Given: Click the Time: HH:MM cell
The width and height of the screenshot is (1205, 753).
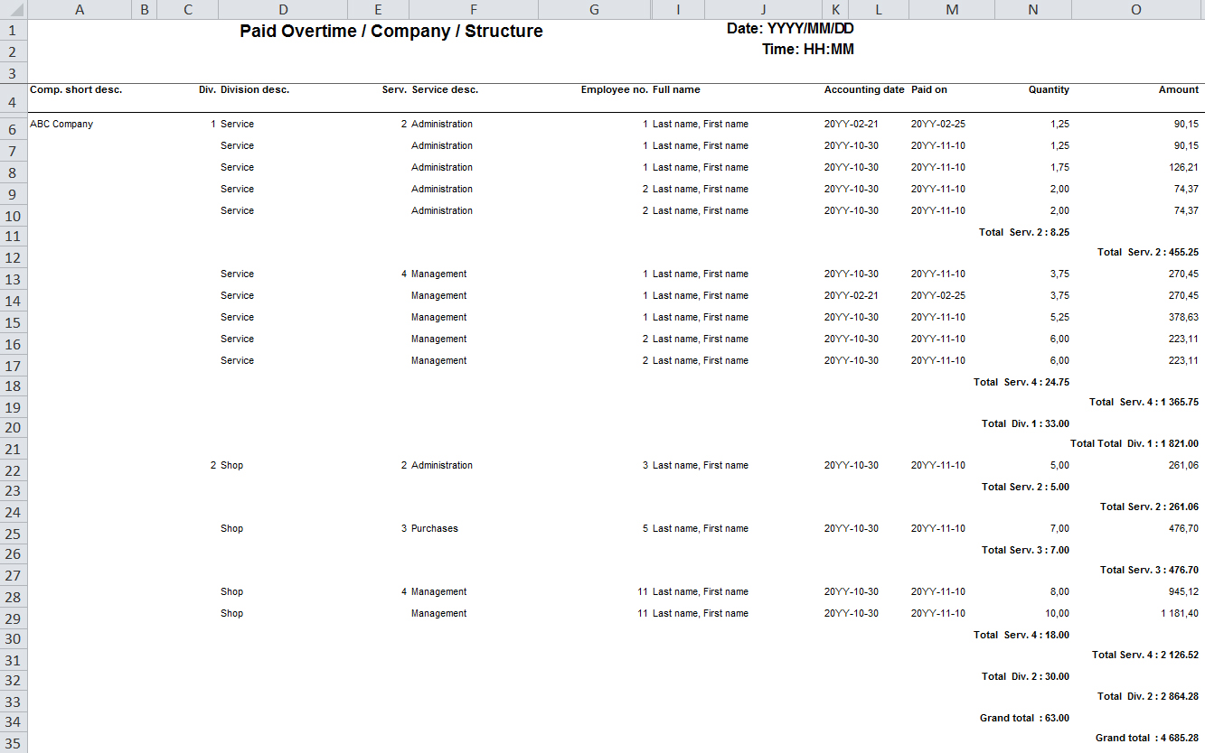Looking at the screenshot, I should [807, 50].
